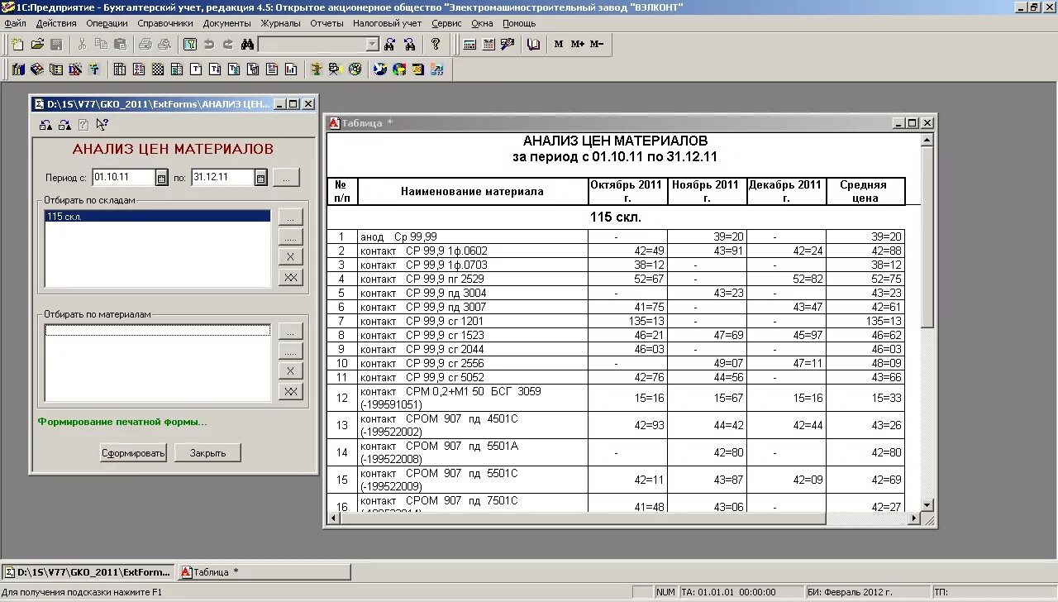
Task: Open calendar picker for 'по' date
Action: click(x=261, y=177)
